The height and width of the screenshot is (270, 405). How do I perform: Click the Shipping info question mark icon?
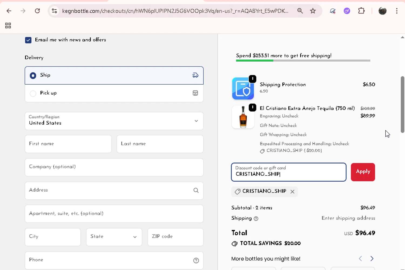point(256,219)
